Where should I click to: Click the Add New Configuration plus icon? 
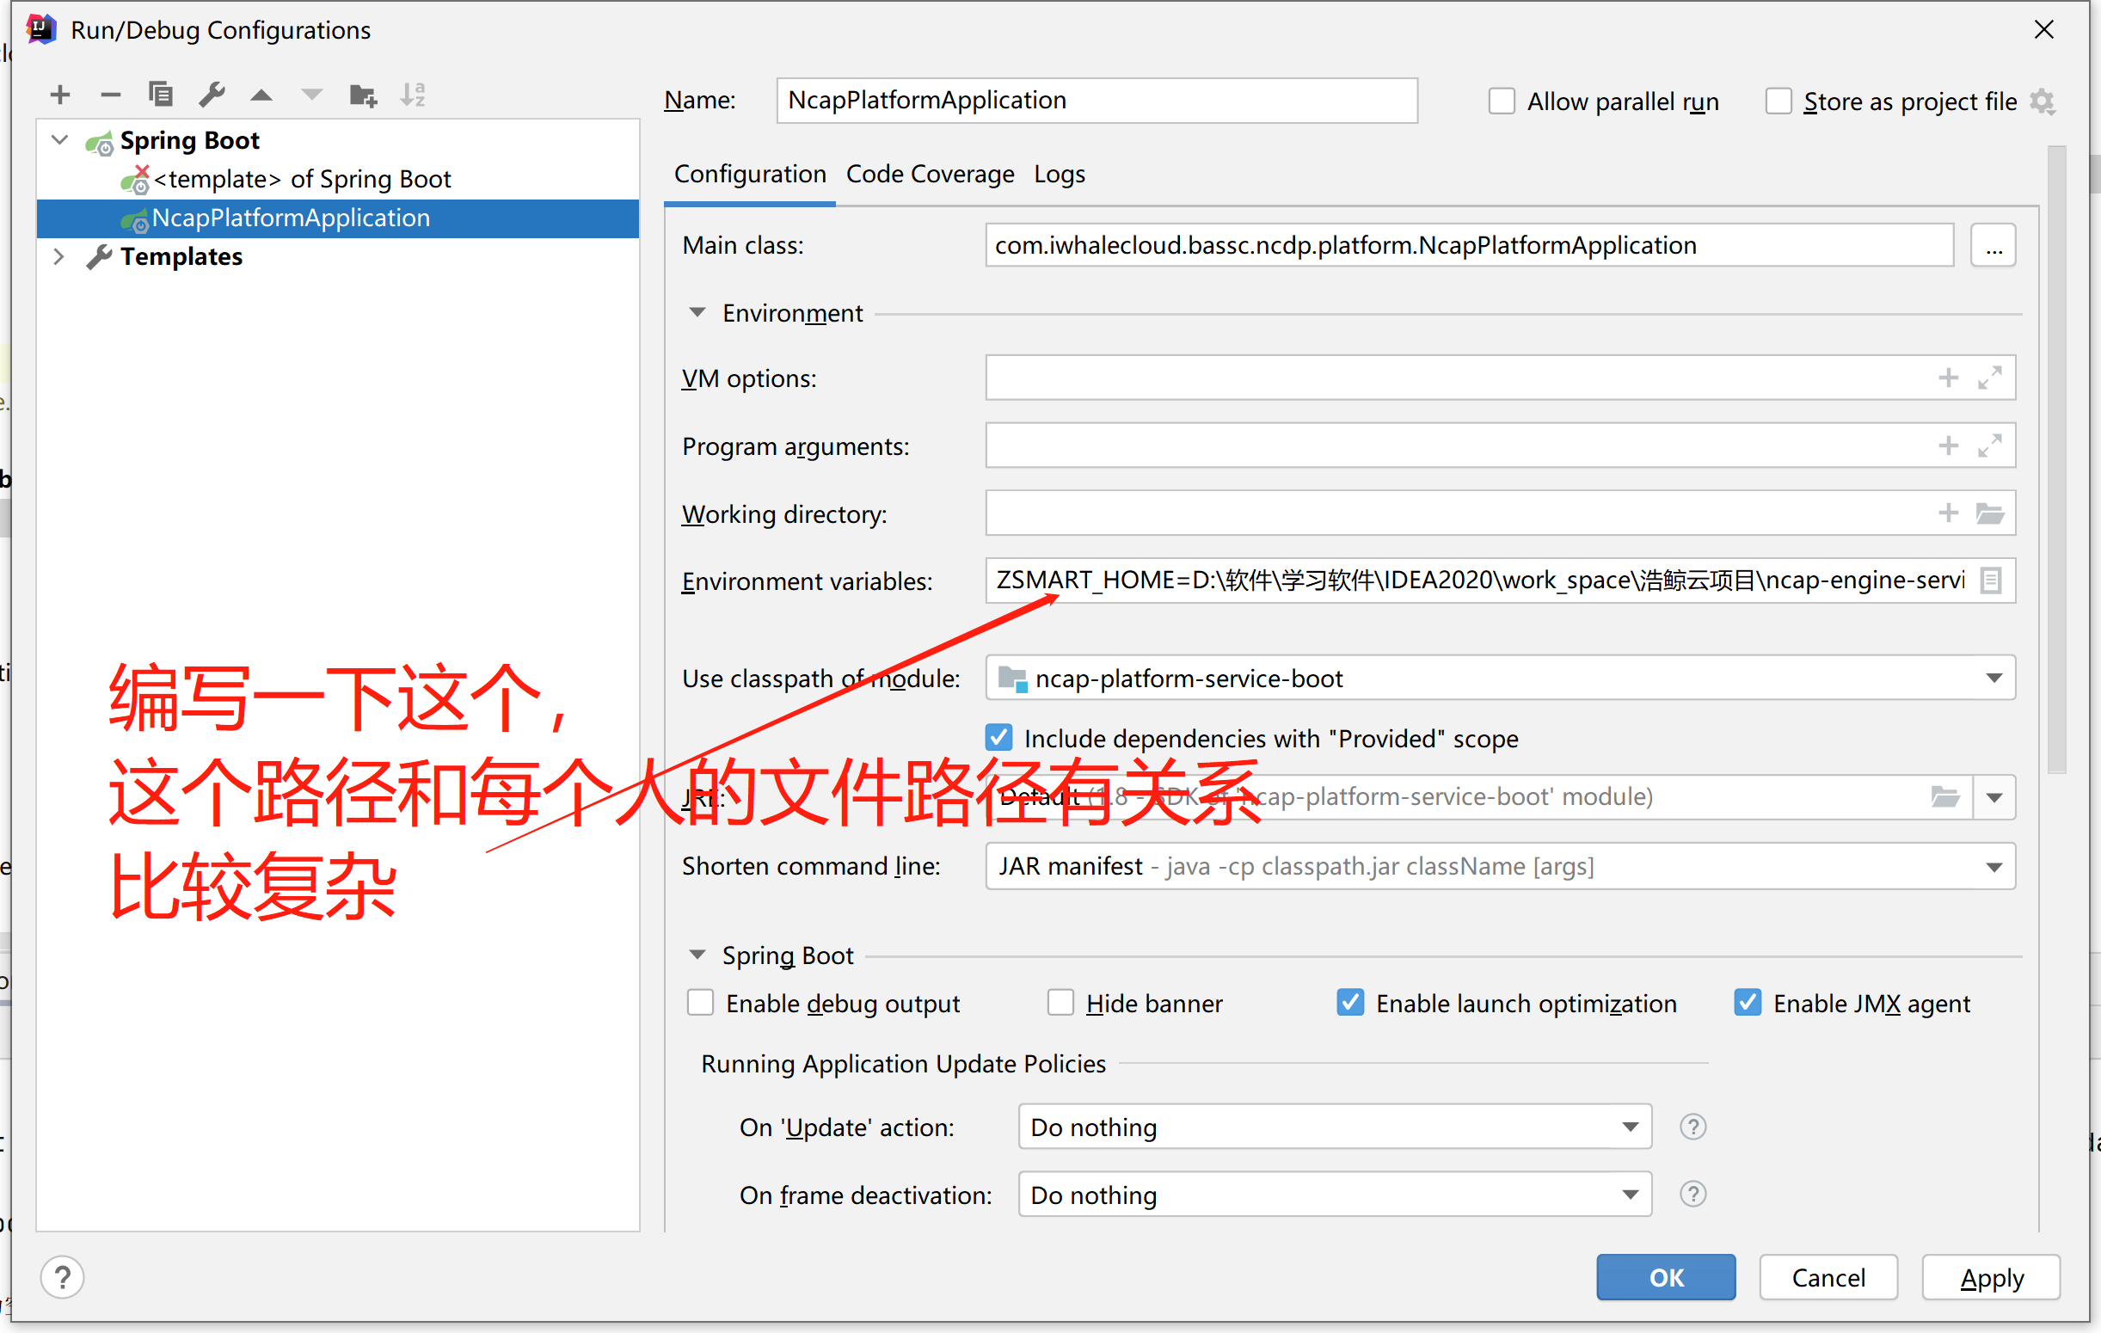[59, 95]
